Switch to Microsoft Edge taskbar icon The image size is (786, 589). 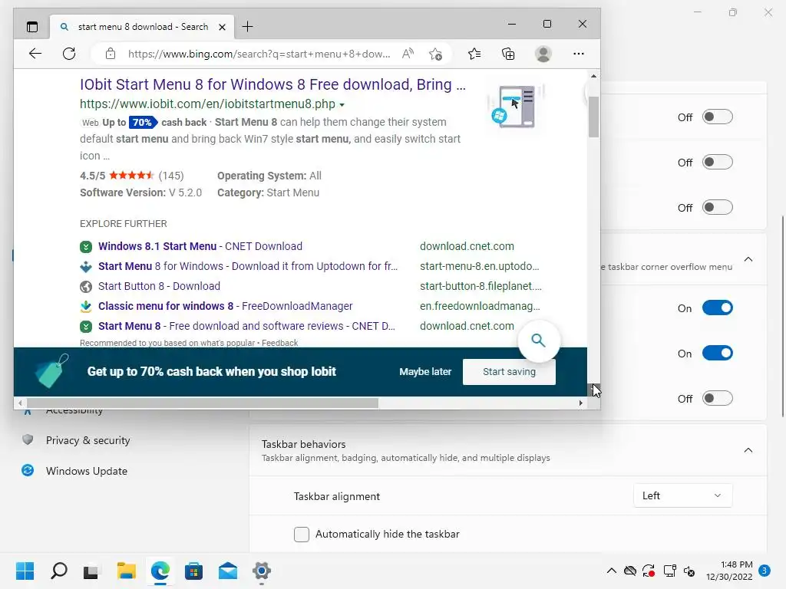160,571
